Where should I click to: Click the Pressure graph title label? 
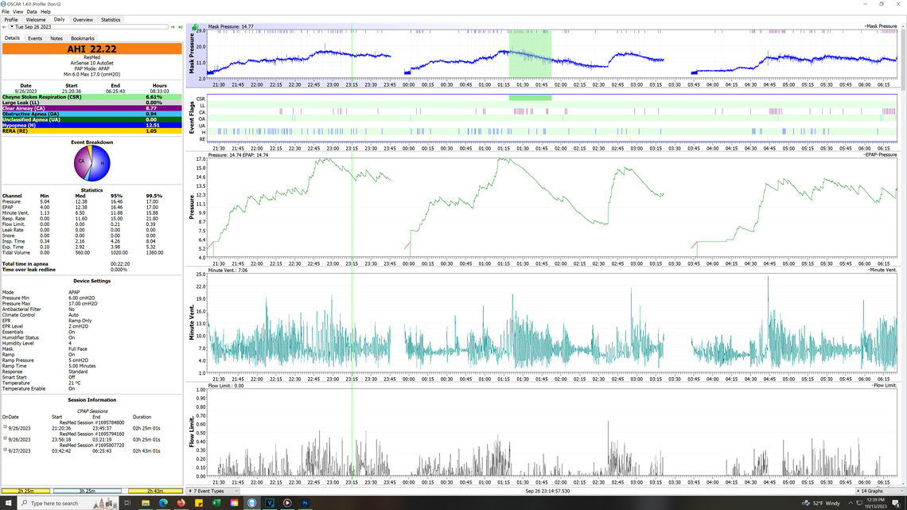point(192,207)
